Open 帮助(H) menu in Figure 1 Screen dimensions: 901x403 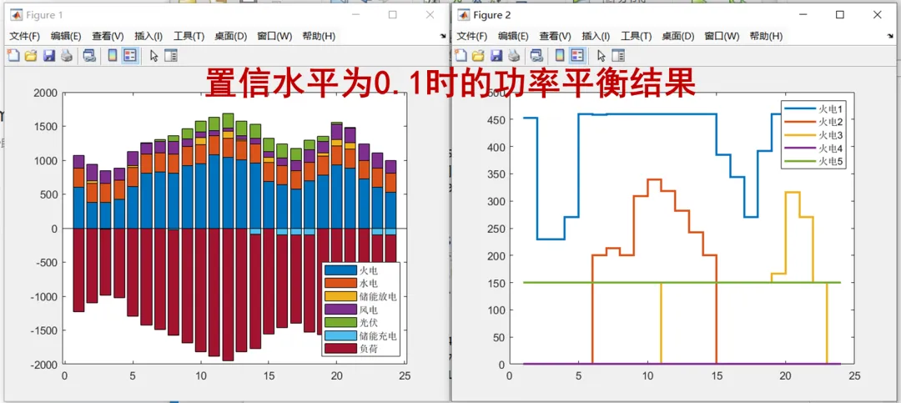tap(319, 36)
